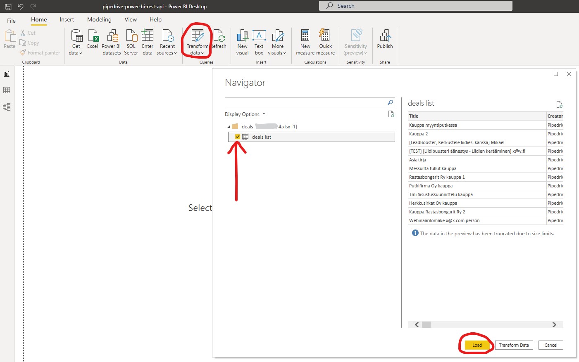Insert a Text box

click(259, 42)
